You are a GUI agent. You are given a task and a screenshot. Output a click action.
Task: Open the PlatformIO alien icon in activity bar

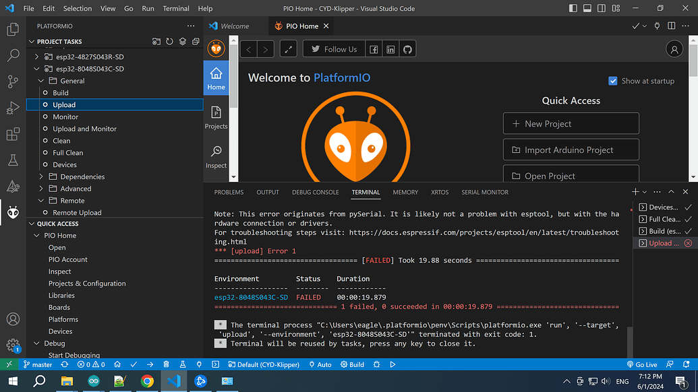click(x=13, y=213)
